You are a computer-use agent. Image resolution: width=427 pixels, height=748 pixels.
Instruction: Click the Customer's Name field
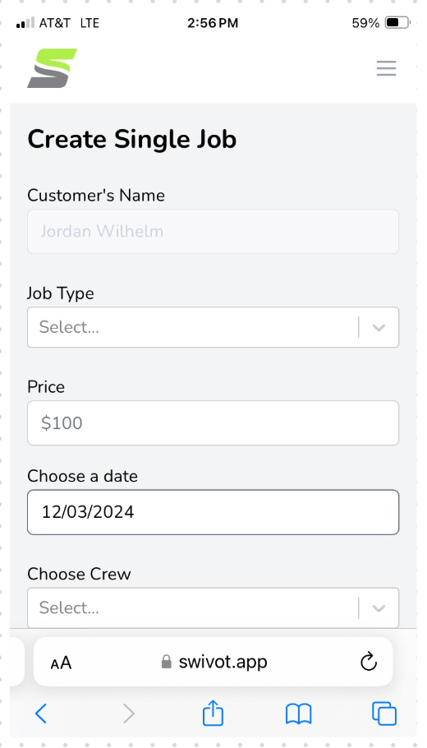click(213, 231)
